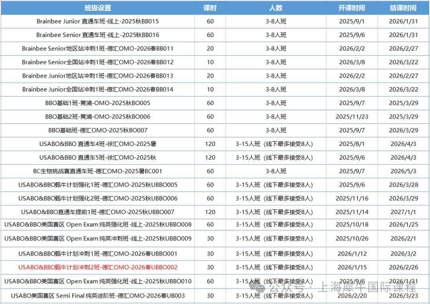Viewport: 430px width, 304px height.
Task: Click start date 2025/9/1
Action: click(x=352, y=21)
